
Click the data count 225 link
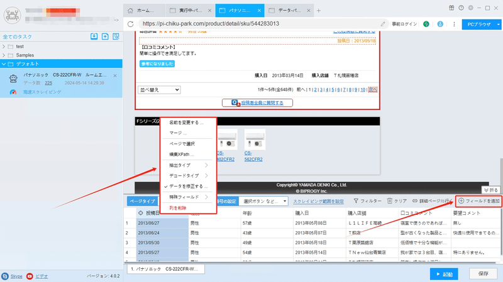click(48, 83)
